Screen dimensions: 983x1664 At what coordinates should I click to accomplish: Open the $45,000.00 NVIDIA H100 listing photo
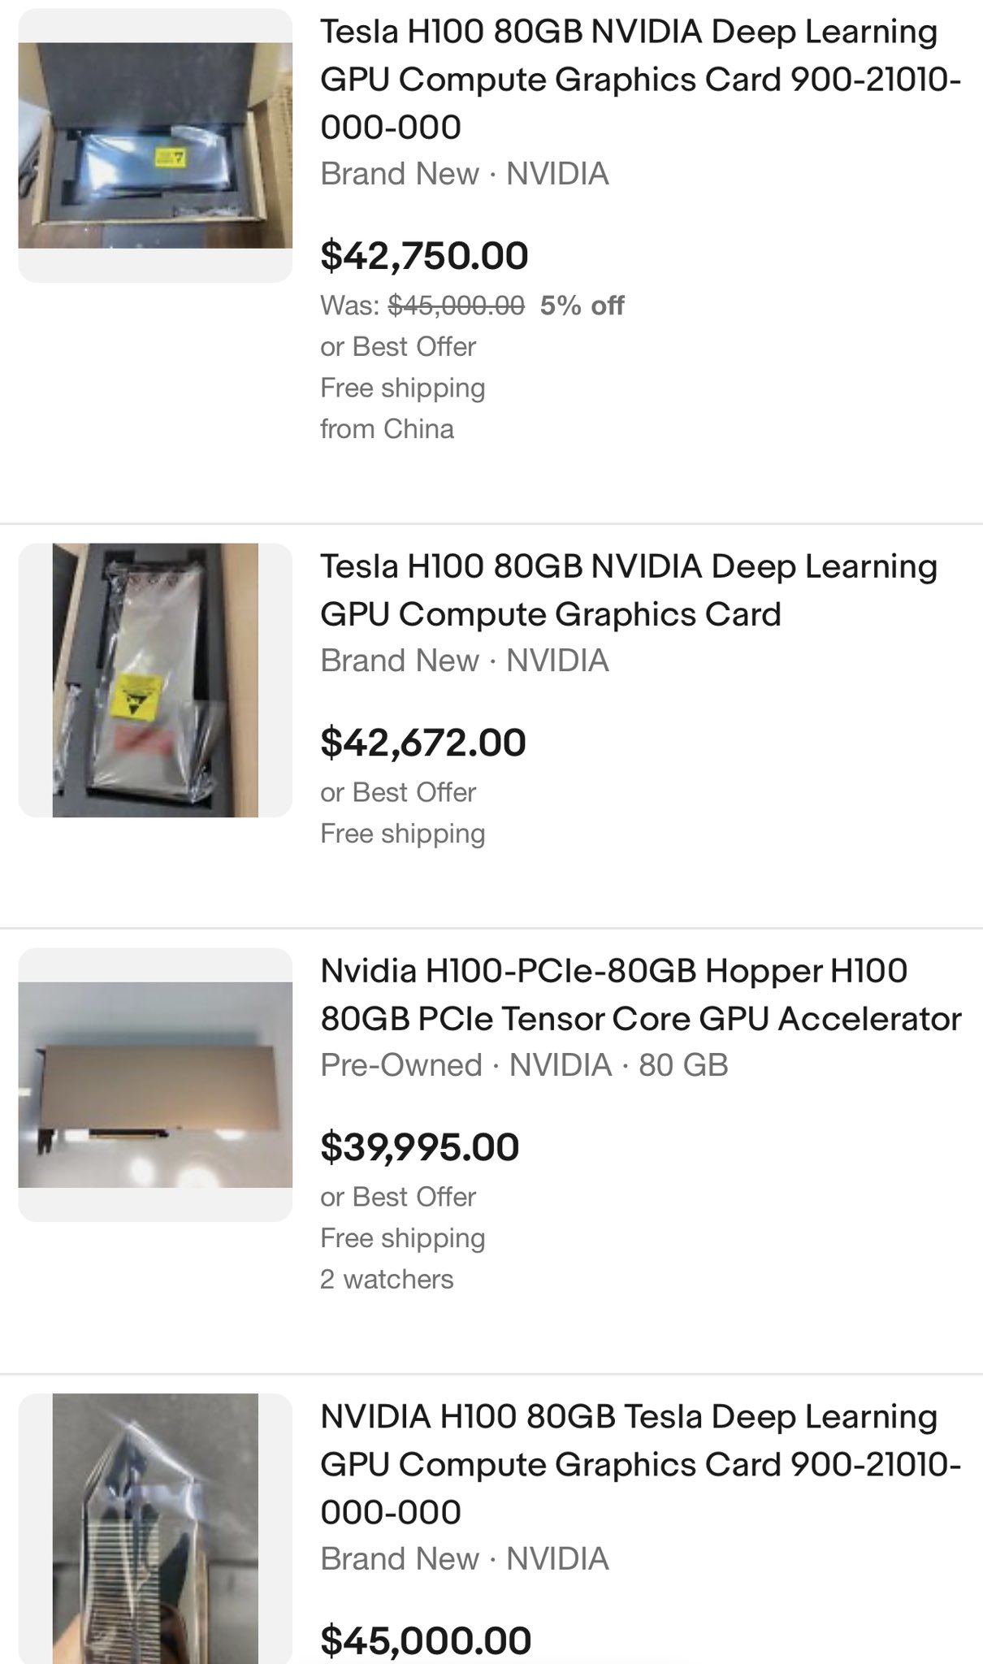point(155,1527)
